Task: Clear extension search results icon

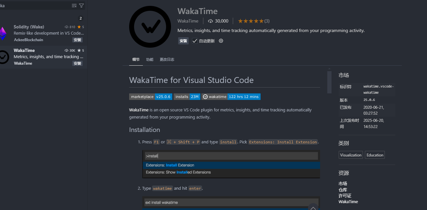Action: (74, 6)
